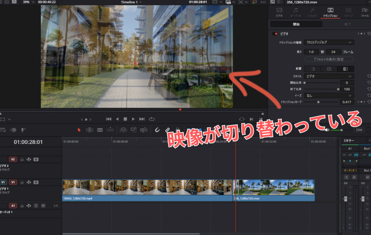Click the DIM audio button
371x235 pixels.
359,130
